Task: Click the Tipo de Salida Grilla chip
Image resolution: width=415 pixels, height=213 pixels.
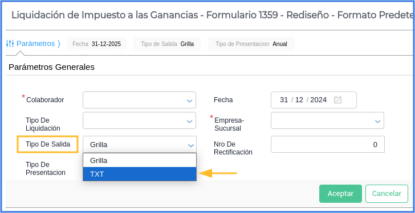Action: pos(167,44)
